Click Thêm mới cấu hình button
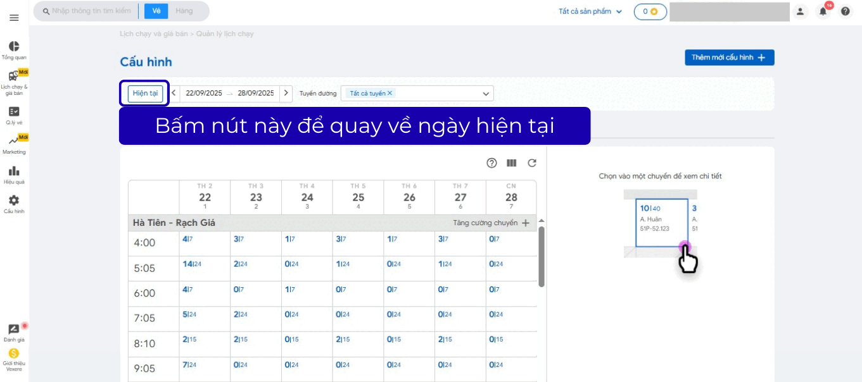 click(729, 58)
